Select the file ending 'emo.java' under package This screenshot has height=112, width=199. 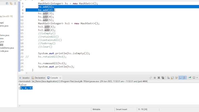tap(4, 26)
